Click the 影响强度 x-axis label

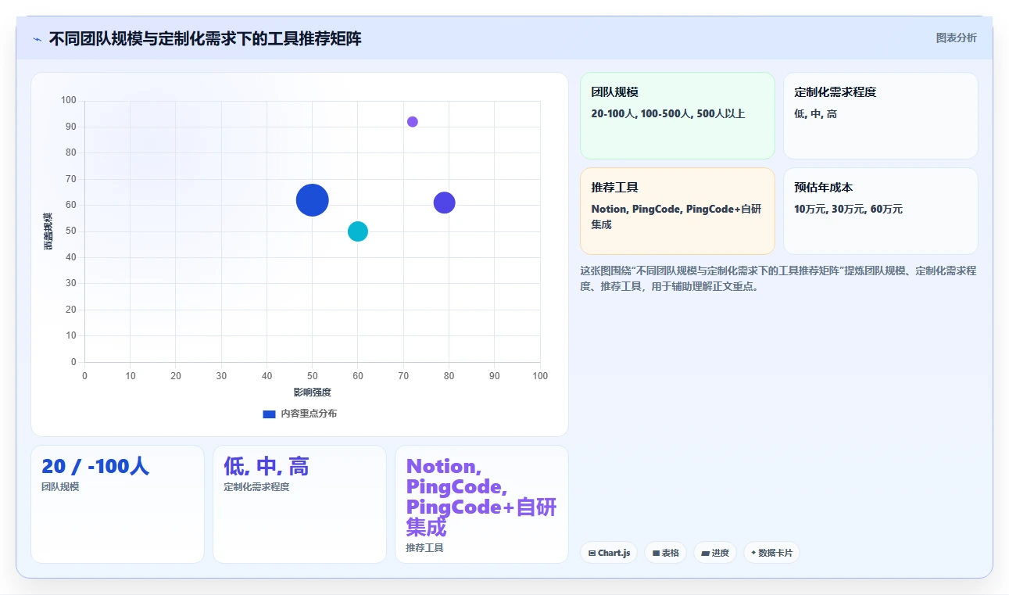pyautogui.click(x=312, y=392)
